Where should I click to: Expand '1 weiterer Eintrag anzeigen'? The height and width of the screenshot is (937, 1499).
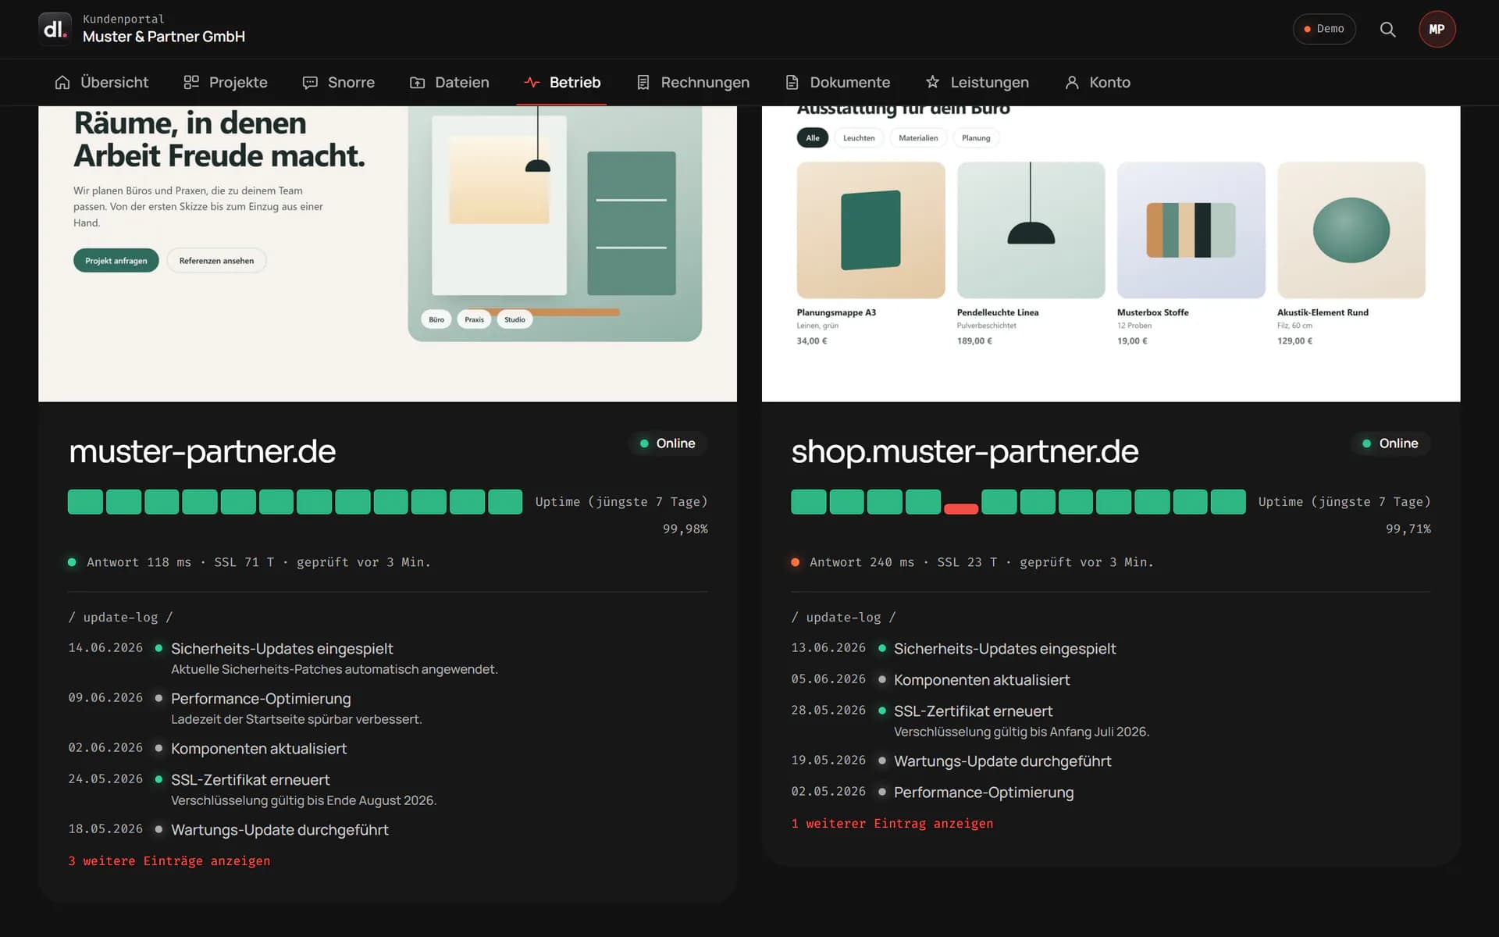pos(892,823)
